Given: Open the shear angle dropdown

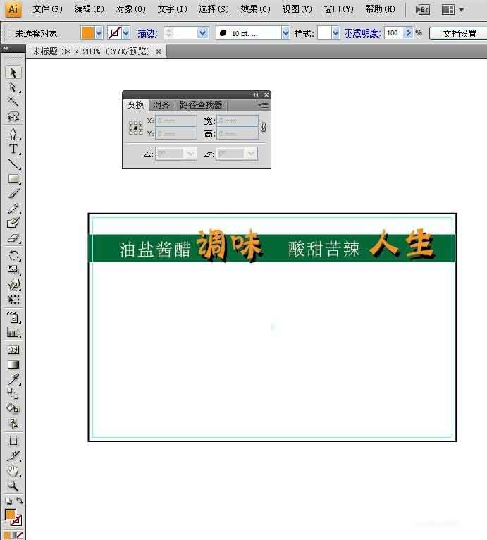Looking at the screenshot, I should [x=251, y=153].
